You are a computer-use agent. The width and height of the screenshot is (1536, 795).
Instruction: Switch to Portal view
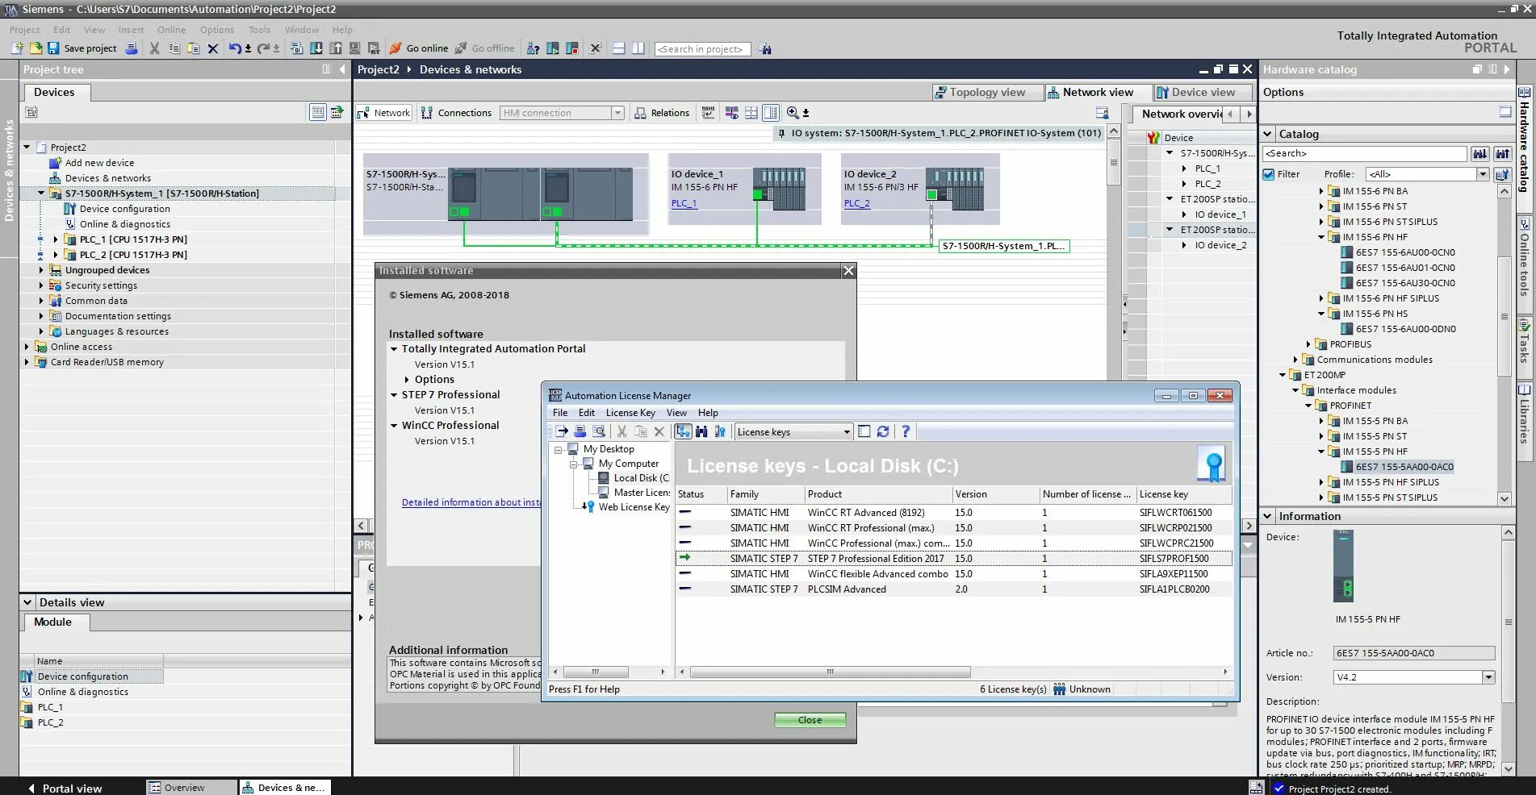pos(65,788)
